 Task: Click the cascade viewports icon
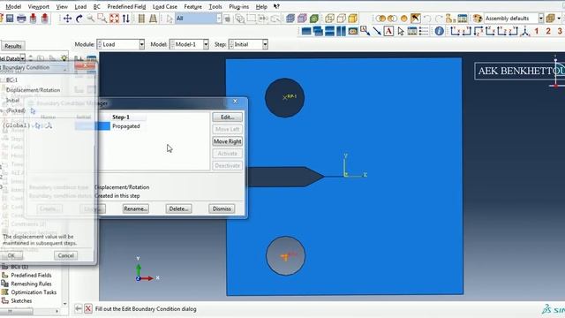click(x=318, y=32)
